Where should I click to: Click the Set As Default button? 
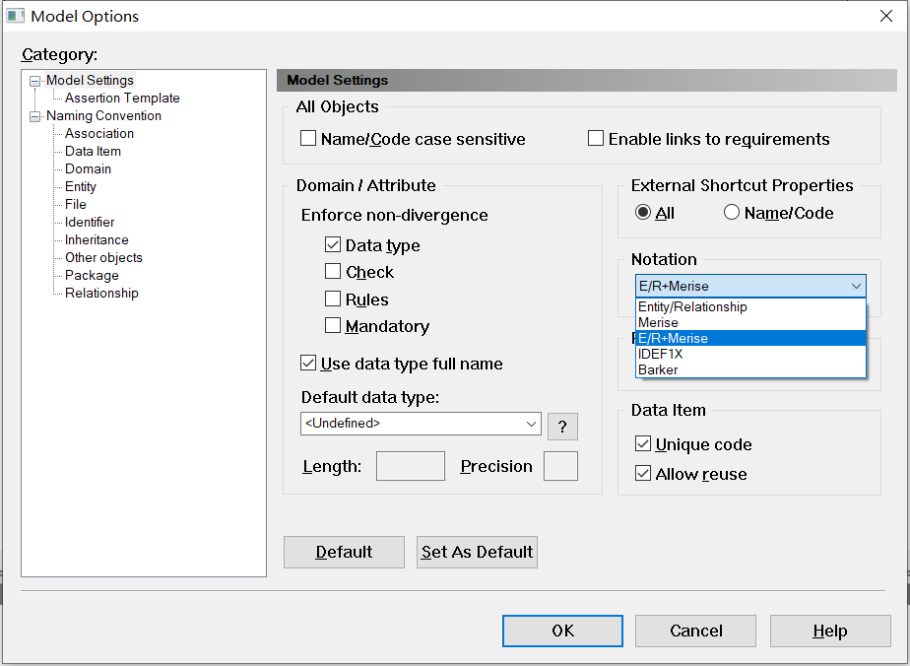[477, 552]
